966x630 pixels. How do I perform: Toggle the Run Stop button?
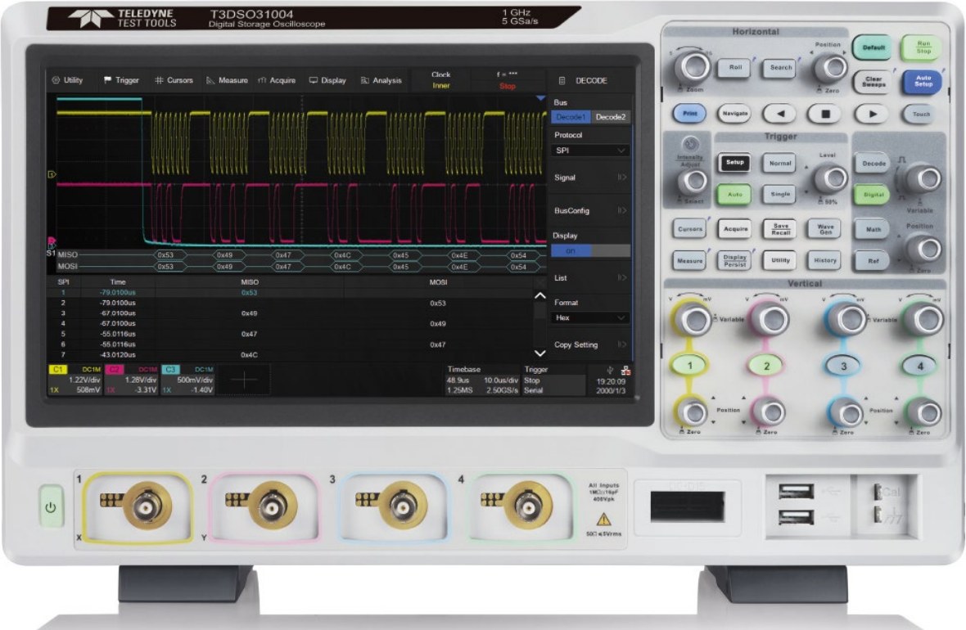pyautogui.click(x=923, y=47)
